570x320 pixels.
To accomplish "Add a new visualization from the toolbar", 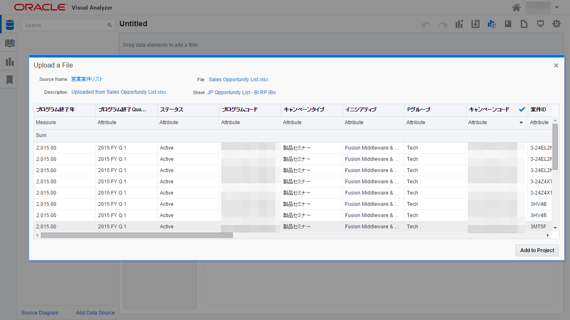I will click(459, 24).
